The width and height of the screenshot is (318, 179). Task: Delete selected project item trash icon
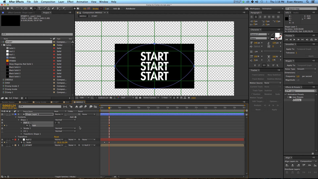[22, 98]
